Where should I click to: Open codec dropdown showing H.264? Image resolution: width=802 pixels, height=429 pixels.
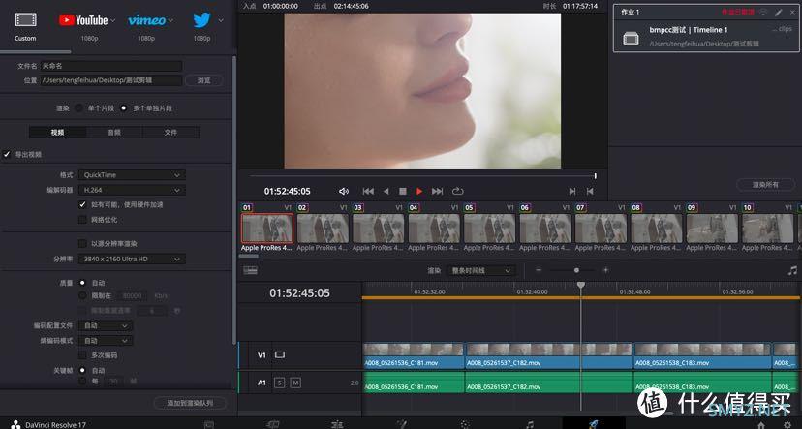(132, 190)
